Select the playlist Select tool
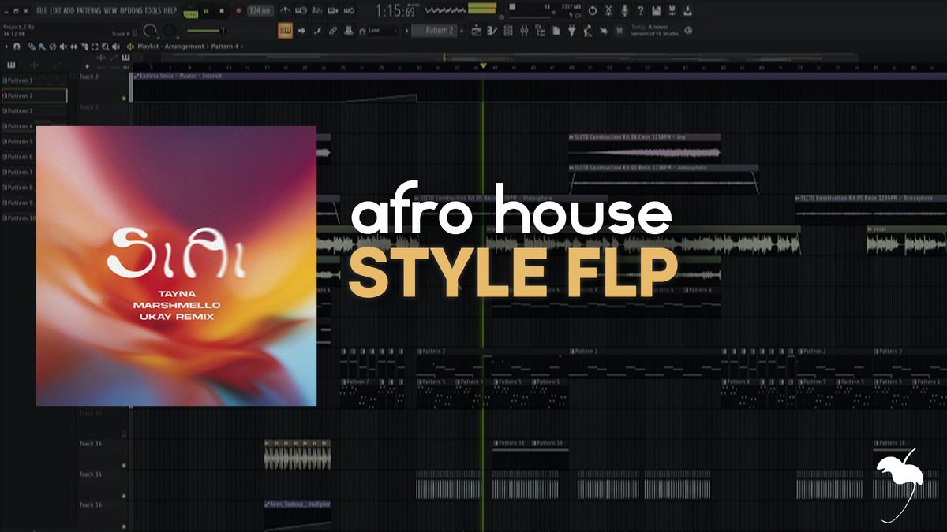Image resolution: width=947 pixels, height=532 pixels. point(95,47)
